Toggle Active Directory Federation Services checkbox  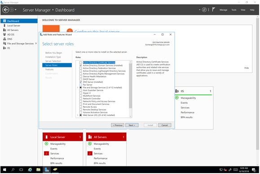[80, 68]
